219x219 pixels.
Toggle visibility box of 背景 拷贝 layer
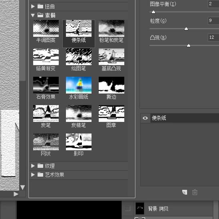127,209
